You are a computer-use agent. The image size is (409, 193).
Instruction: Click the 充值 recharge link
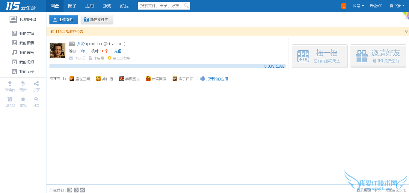[118, 51]
